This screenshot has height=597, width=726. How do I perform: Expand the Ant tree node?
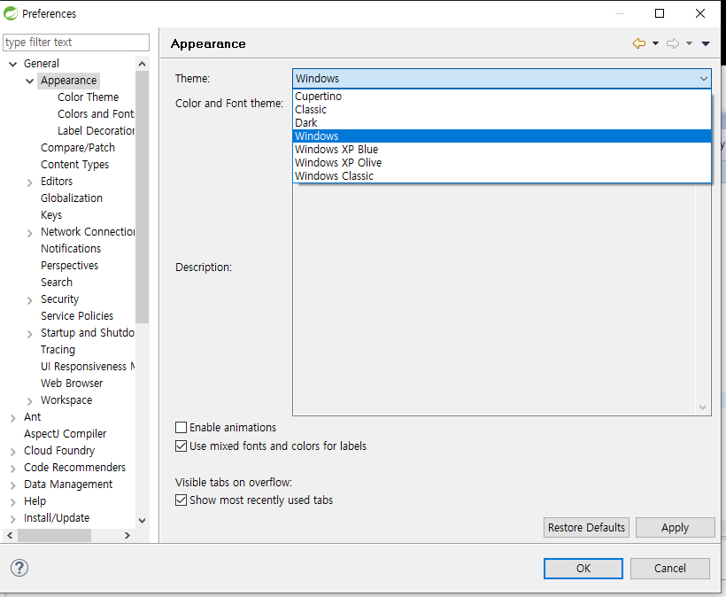[x=13, y=418]
